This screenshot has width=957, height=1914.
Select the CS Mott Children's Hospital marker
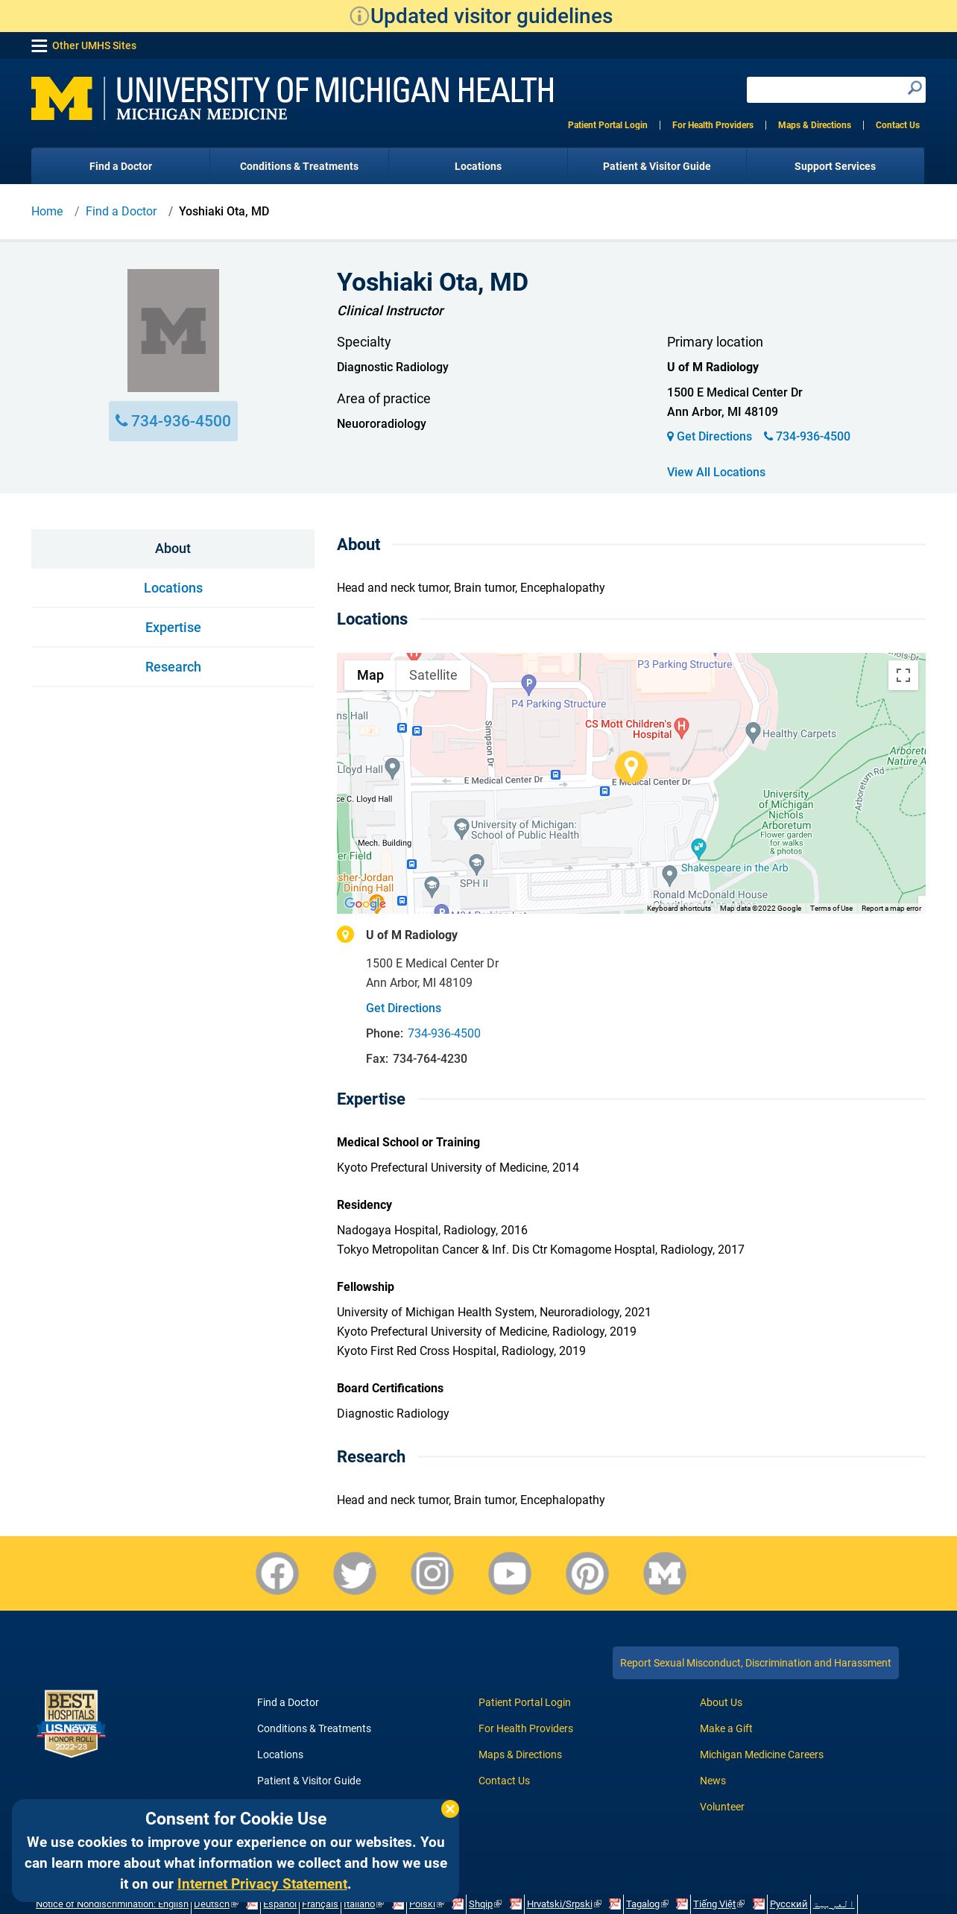[681, 727]
